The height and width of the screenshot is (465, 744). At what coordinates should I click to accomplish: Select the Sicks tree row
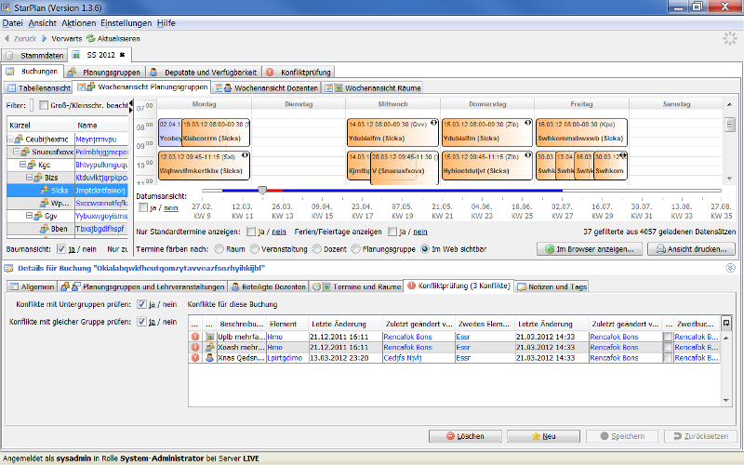click(67, 191)
